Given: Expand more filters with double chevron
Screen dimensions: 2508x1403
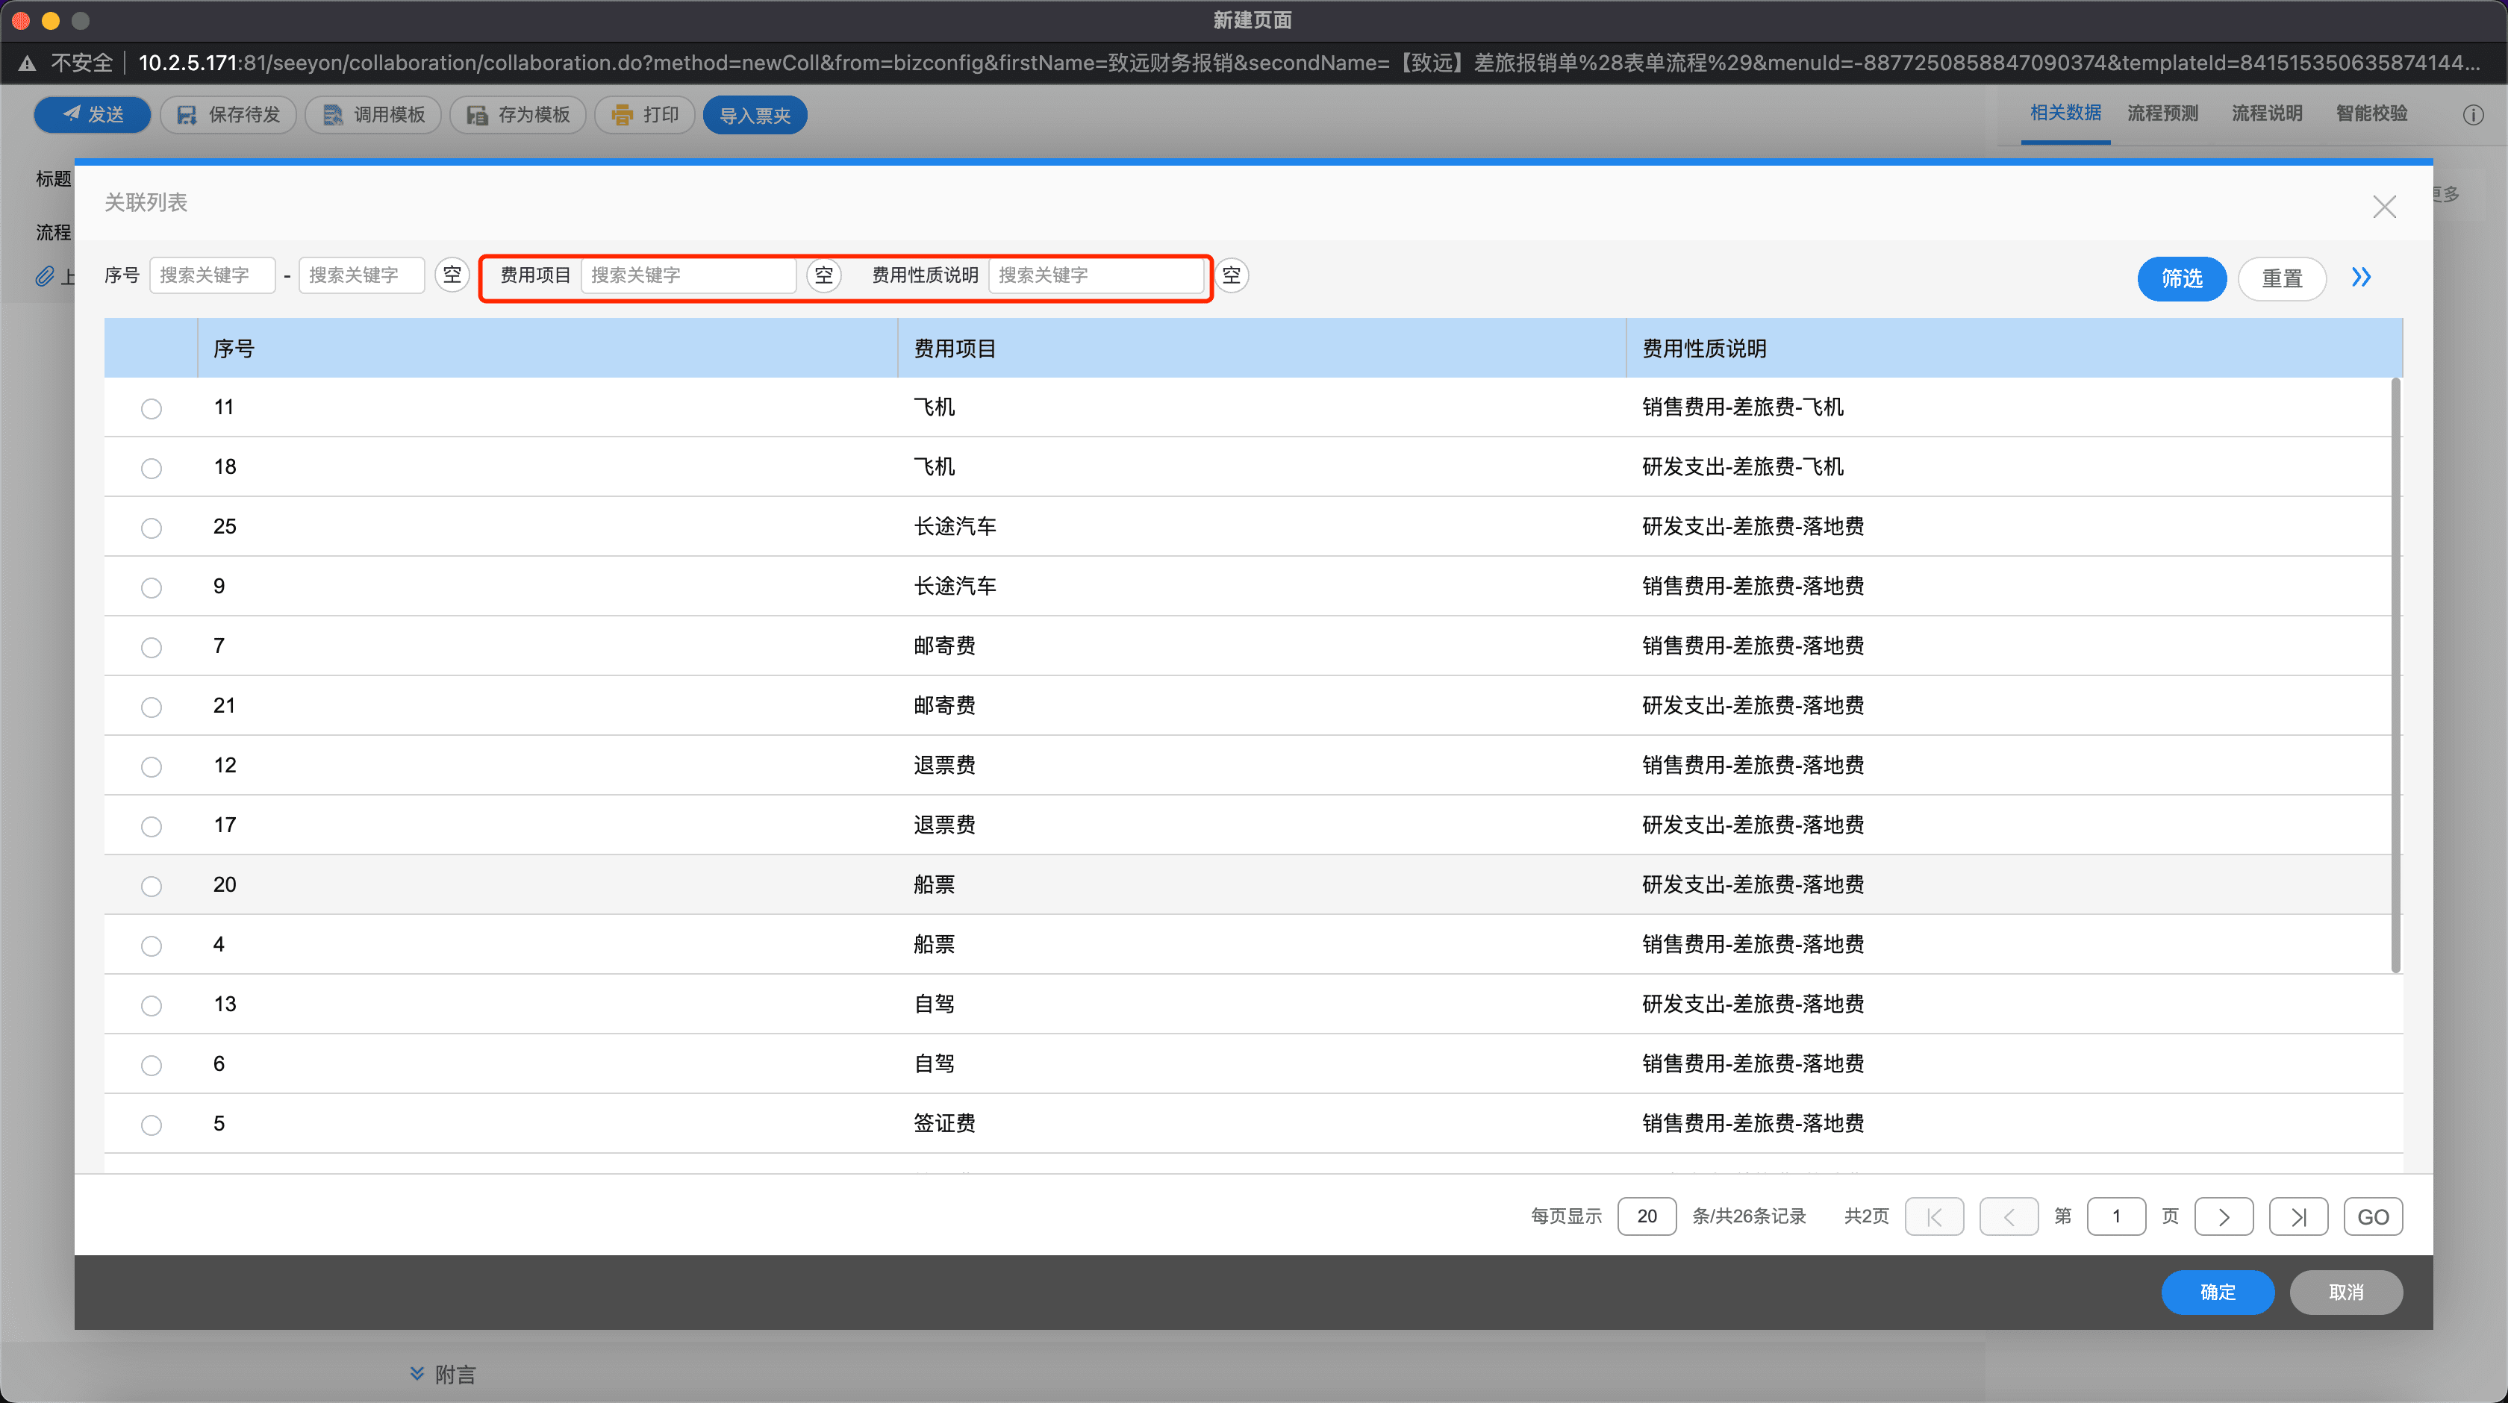Looking at the screenshot, I should click(2361, 278).
